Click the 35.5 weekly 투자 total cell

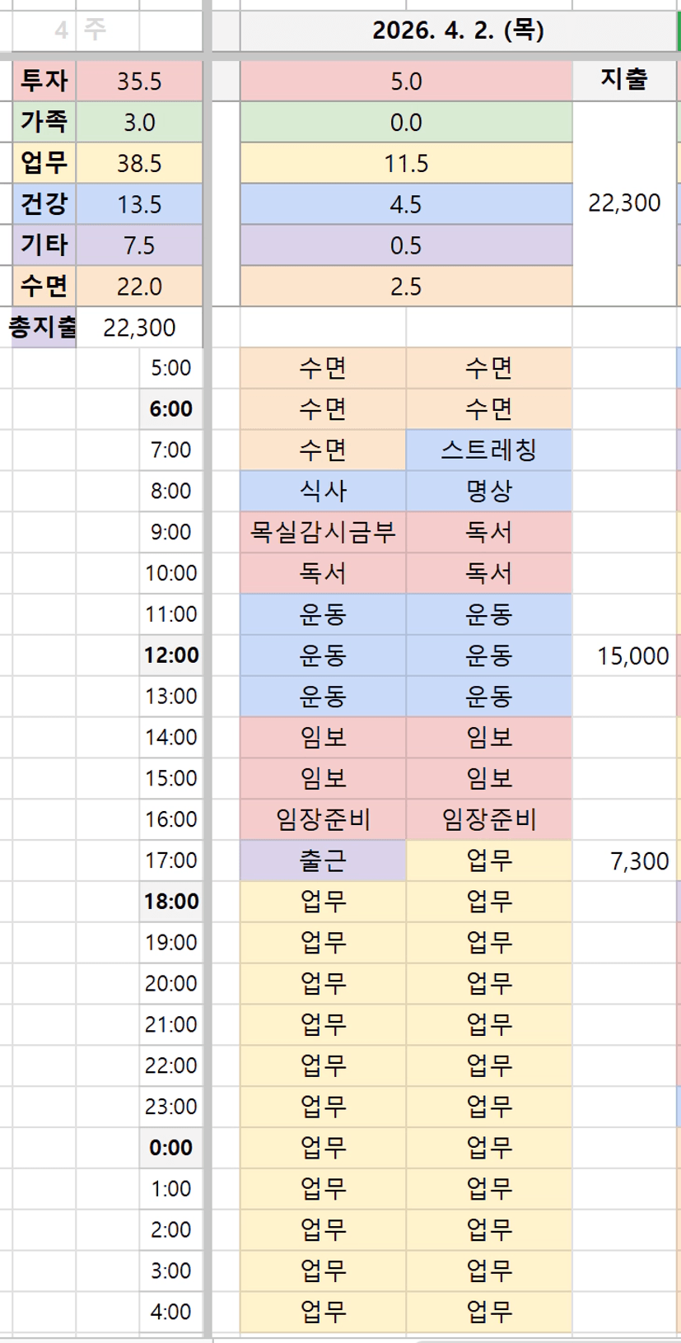coord(139,81)
